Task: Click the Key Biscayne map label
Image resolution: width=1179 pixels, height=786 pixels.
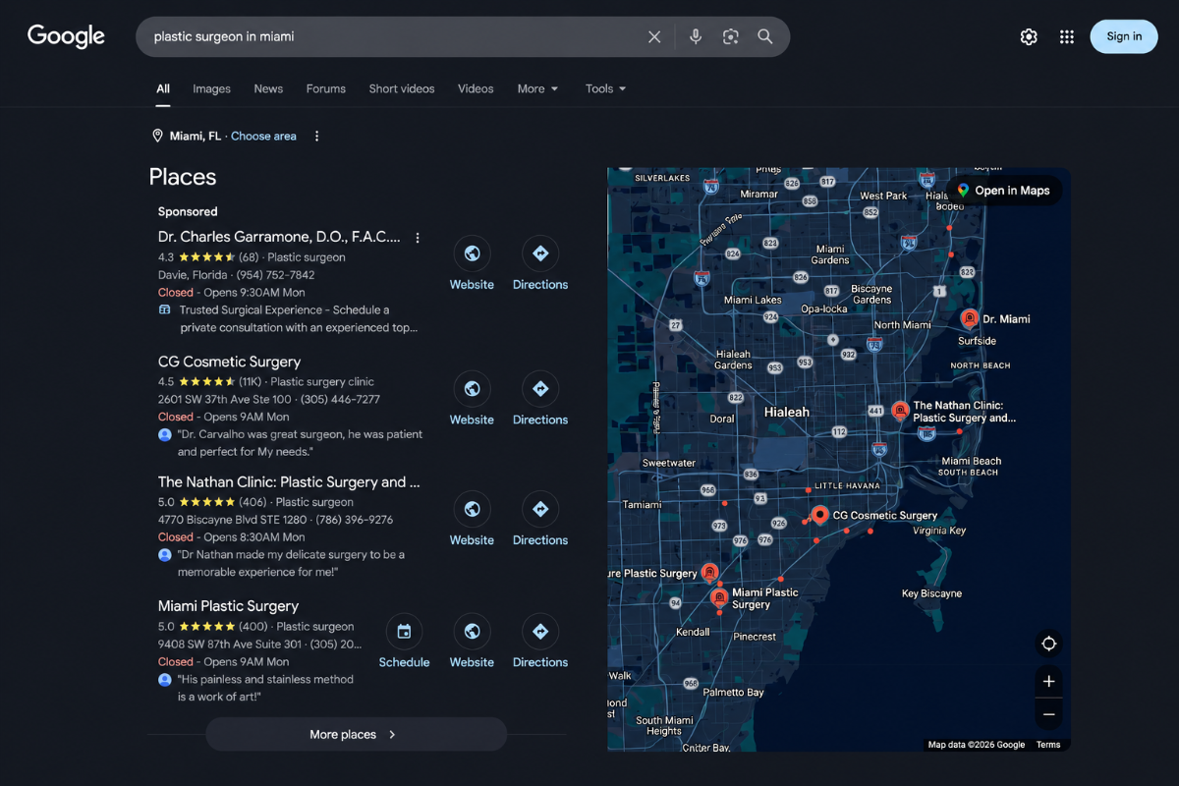Action: (931, 593)
